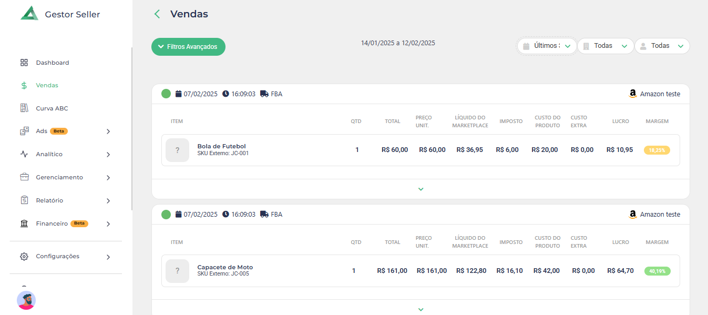Expand the Bola de Futebol sale details

420,189
